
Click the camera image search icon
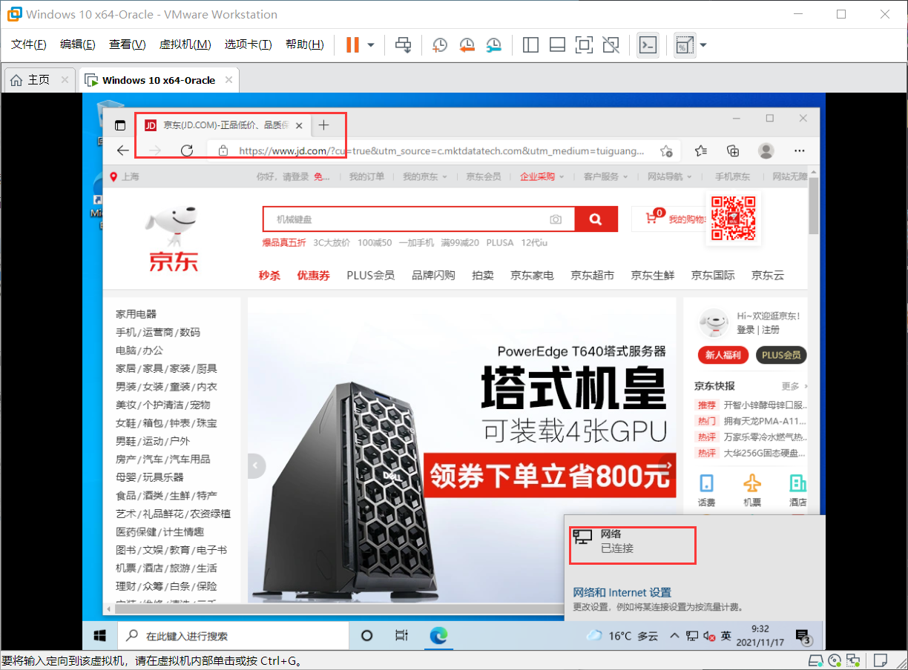pyautogui.click(x=556, y=219)
